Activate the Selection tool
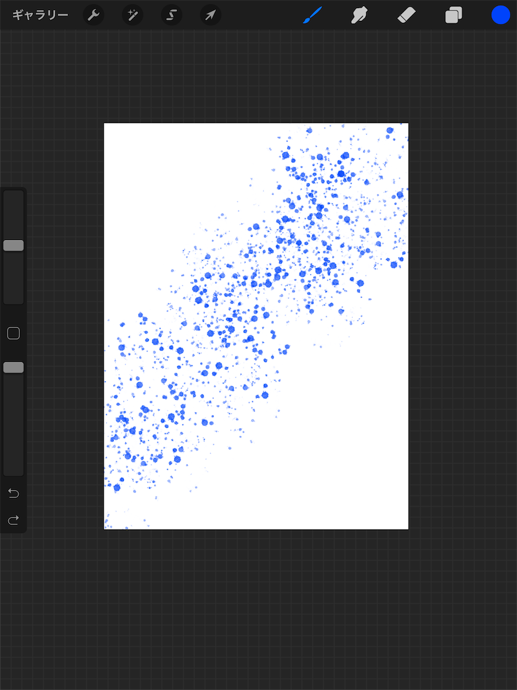Viewport: 517px width, 690px height. tap(172, 15)
